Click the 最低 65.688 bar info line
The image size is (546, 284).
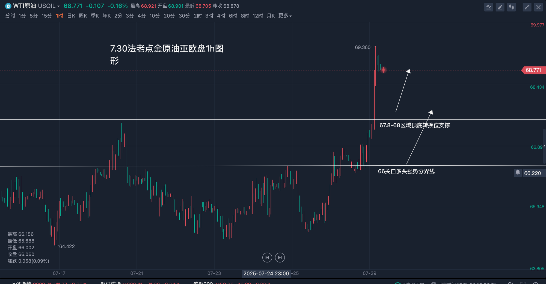(x=21, y=241)
